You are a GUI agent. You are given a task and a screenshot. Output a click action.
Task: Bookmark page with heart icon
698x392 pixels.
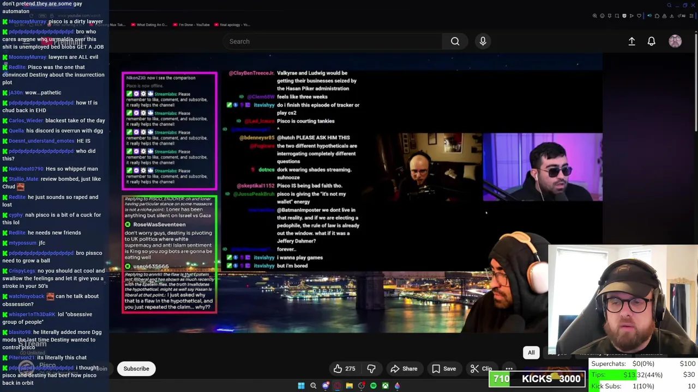(639, 16)
